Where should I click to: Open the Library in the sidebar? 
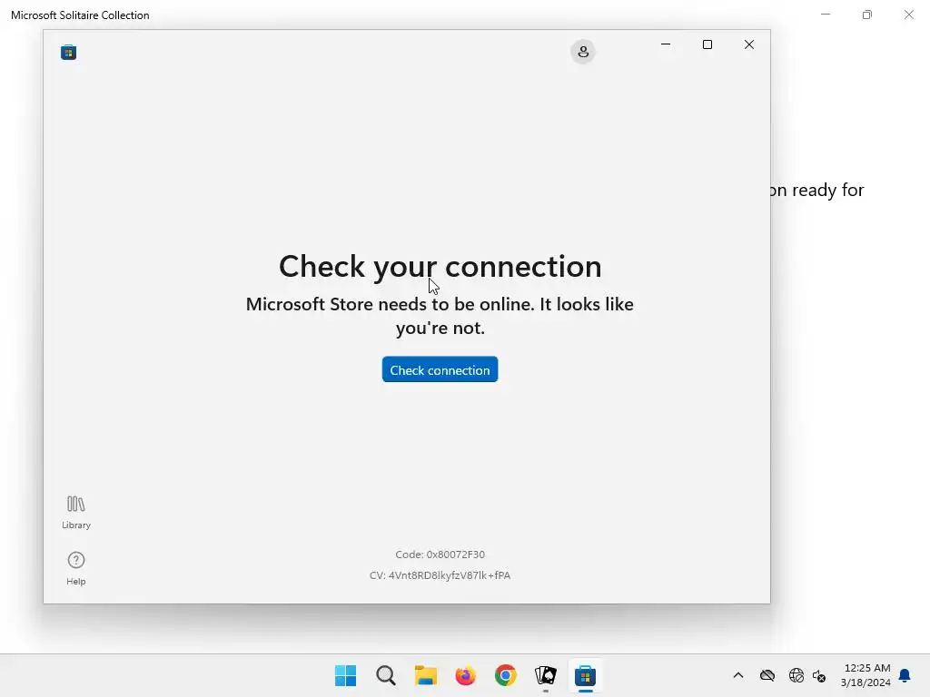coord(76,513)
